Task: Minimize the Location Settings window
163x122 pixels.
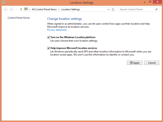Action: (x=144, y=2)
